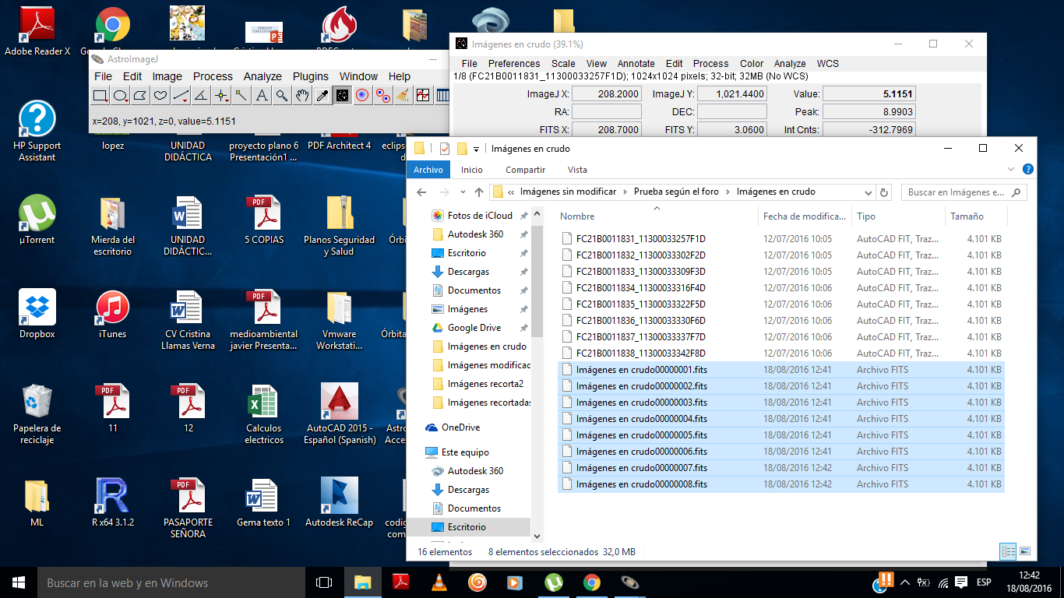Open the address bar history dropdown
This screenshot has height=598, width=1064.
pos(868,192)
